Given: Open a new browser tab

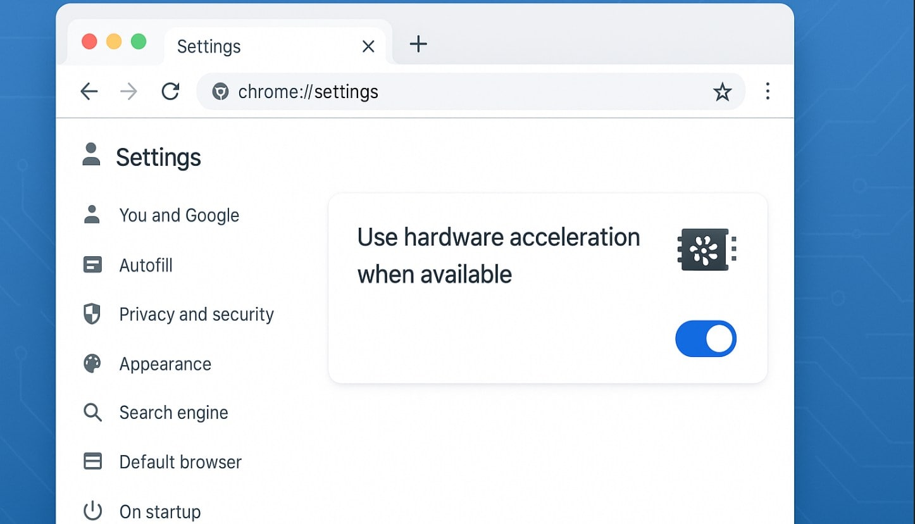Looking at the screenshot, I should tap(418, 44).
